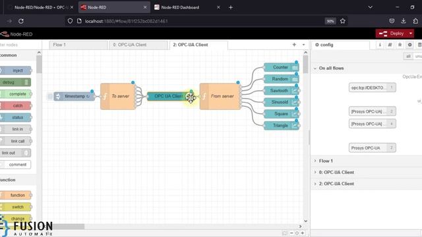Pick the comment node from palette
The width and height of the screenshot is (422, 237).
[x=16, y=165]
